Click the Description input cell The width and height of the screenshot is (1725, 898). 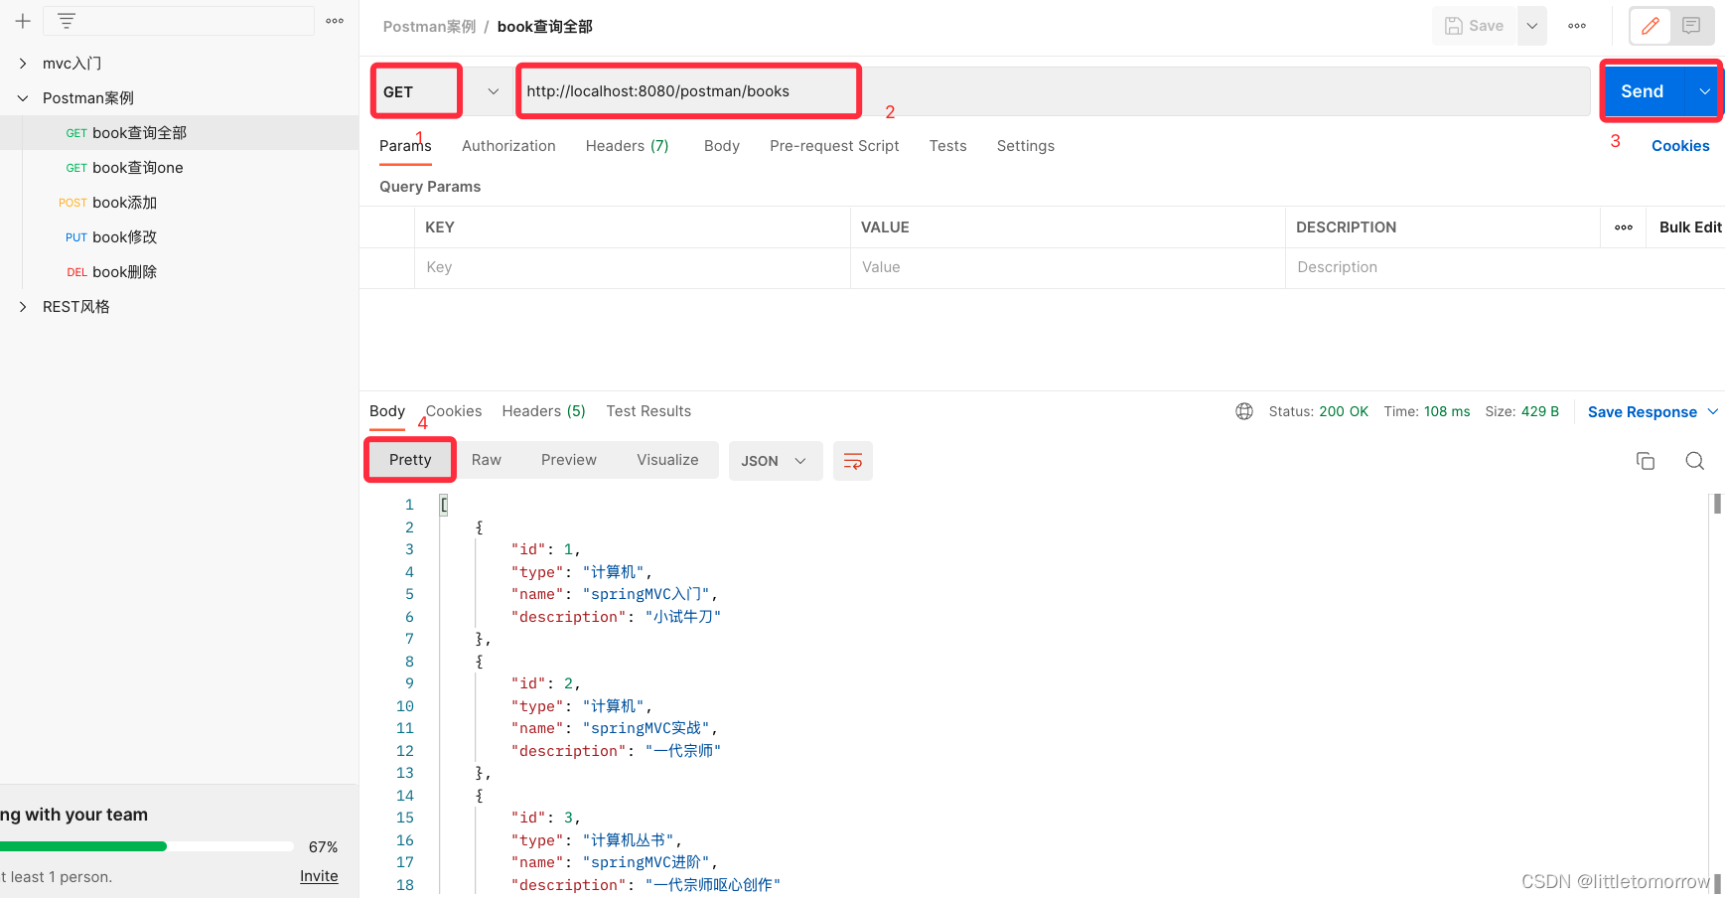point(1505,268)
